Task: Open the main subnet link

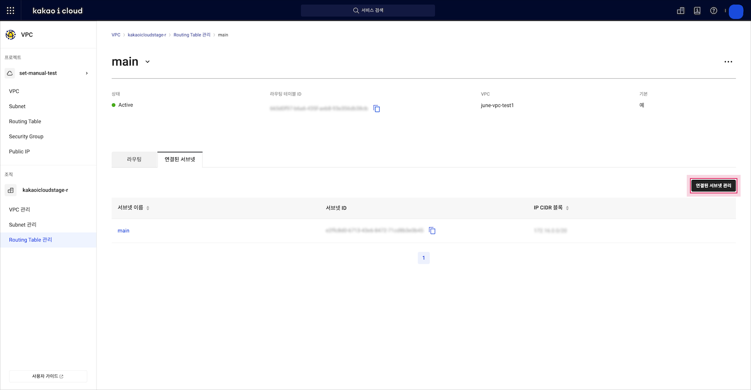Action: pyautogui.click(x=124, y=230)
